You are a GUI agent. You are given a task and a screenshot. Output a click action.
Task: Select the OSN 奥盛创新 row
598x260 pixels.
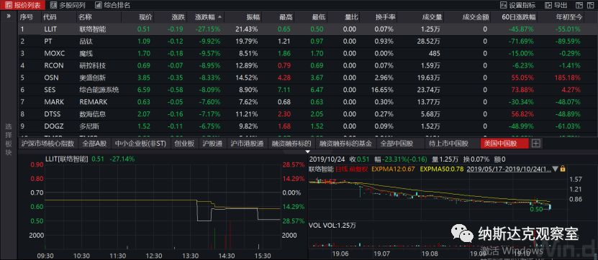pyautogui.click(x=308, y=78)
